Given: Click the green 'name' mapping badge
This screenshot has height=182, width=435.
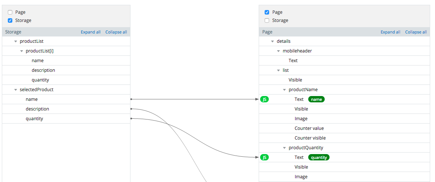Looking at the screenshot, I should [316, 99].
